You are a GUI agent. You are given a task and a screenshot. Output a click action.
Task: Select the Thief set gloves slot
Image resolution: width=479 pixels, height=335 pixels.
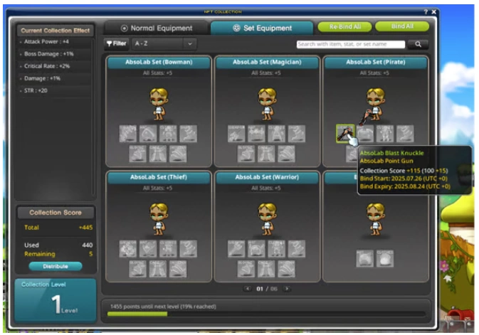tap(138, 268)
